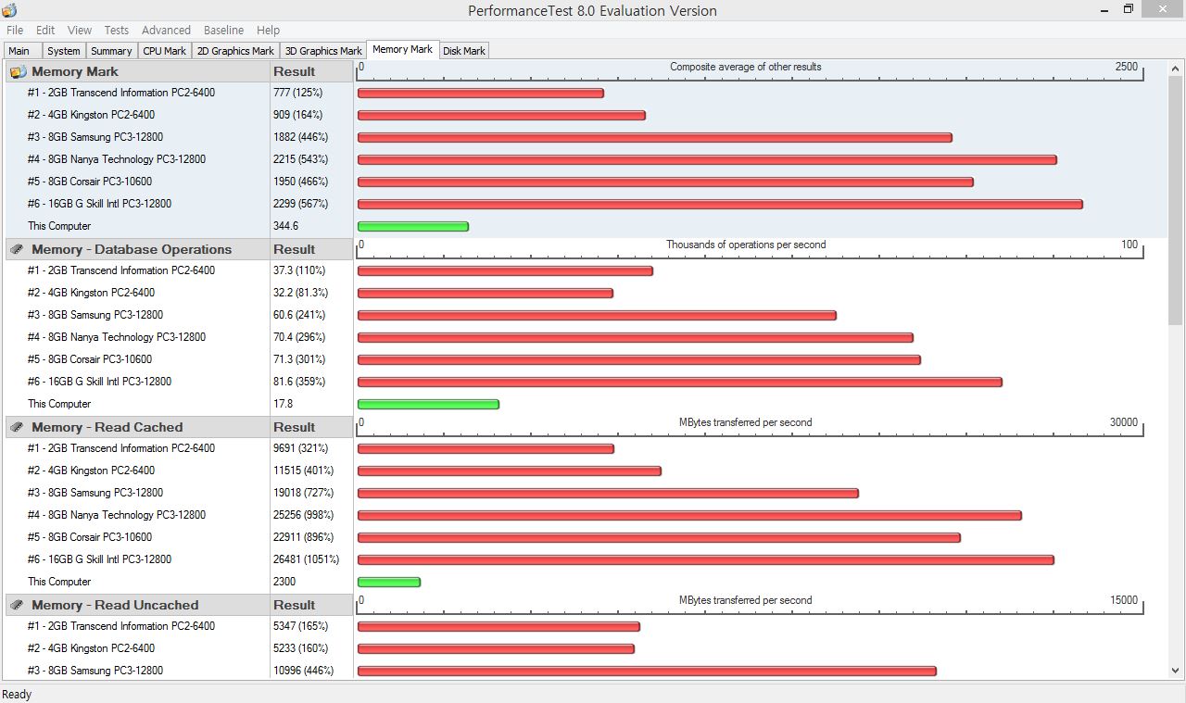Click the 344.6 result value
Viewport: 1186px width, 703px height.
point(285,226)
